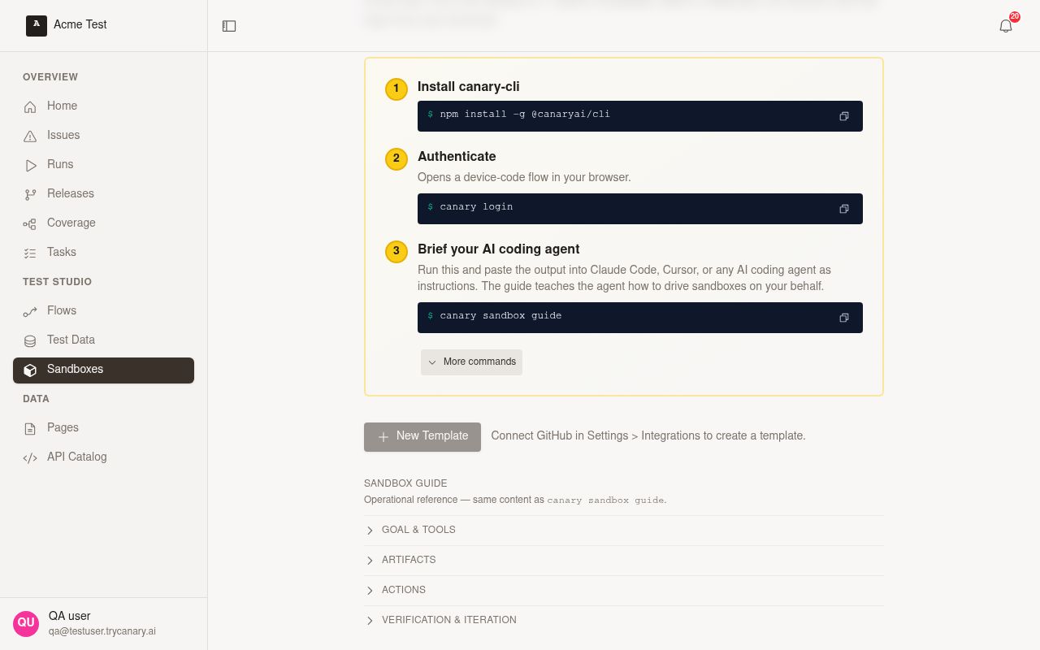Viewport: 1040px width, 650px height.
Task: Navigate to Releases
Action: tap(103, 193)
